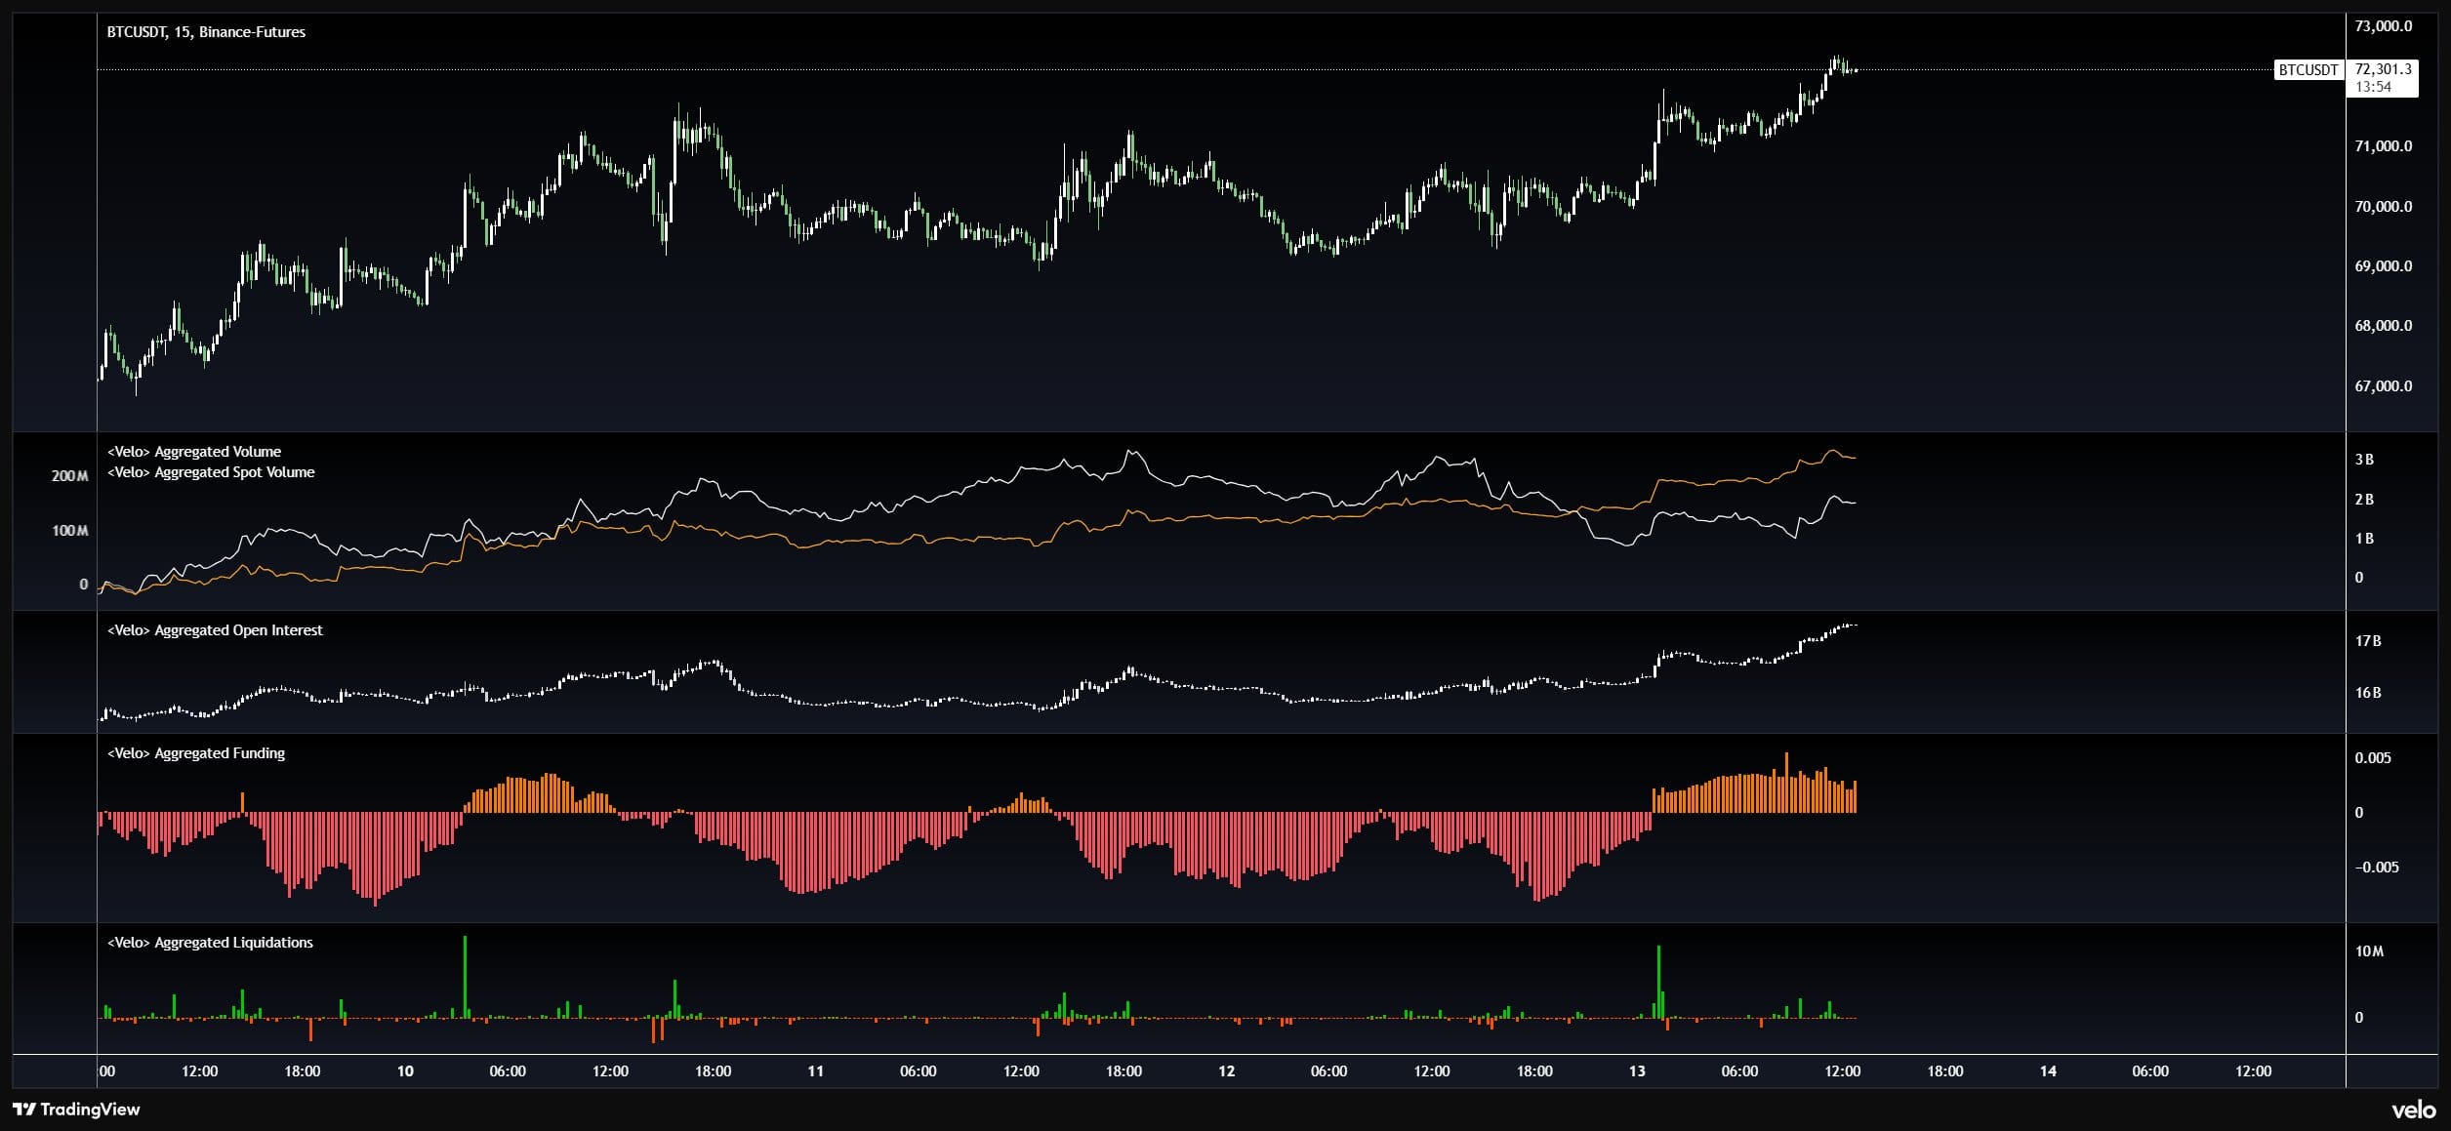The height and width of the screenshot is (1131, 2451).
Task: Select the Aggregated Liquidations indicator label
Action: 210,942
